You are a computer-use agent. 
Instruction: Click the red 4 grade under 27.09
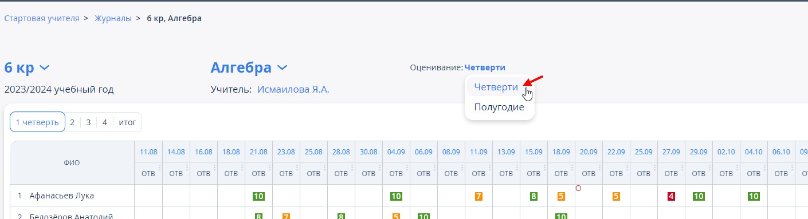click(x=671, y=196)
